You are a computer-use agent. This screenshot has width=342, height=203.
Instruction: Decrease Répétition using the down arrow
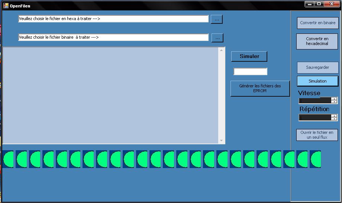click(334, 119)
